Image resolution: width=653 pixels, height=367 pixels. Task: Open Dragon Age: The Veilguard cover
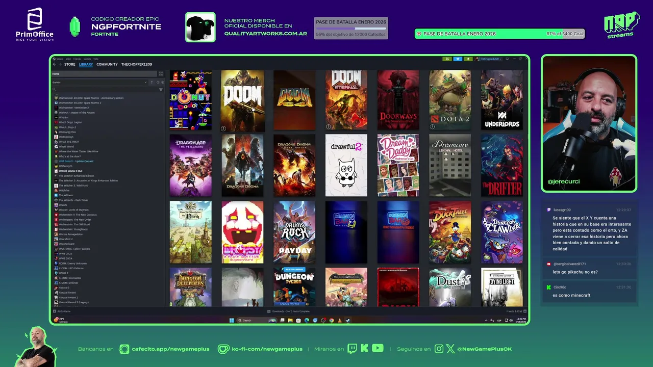(x=190, y=166)
